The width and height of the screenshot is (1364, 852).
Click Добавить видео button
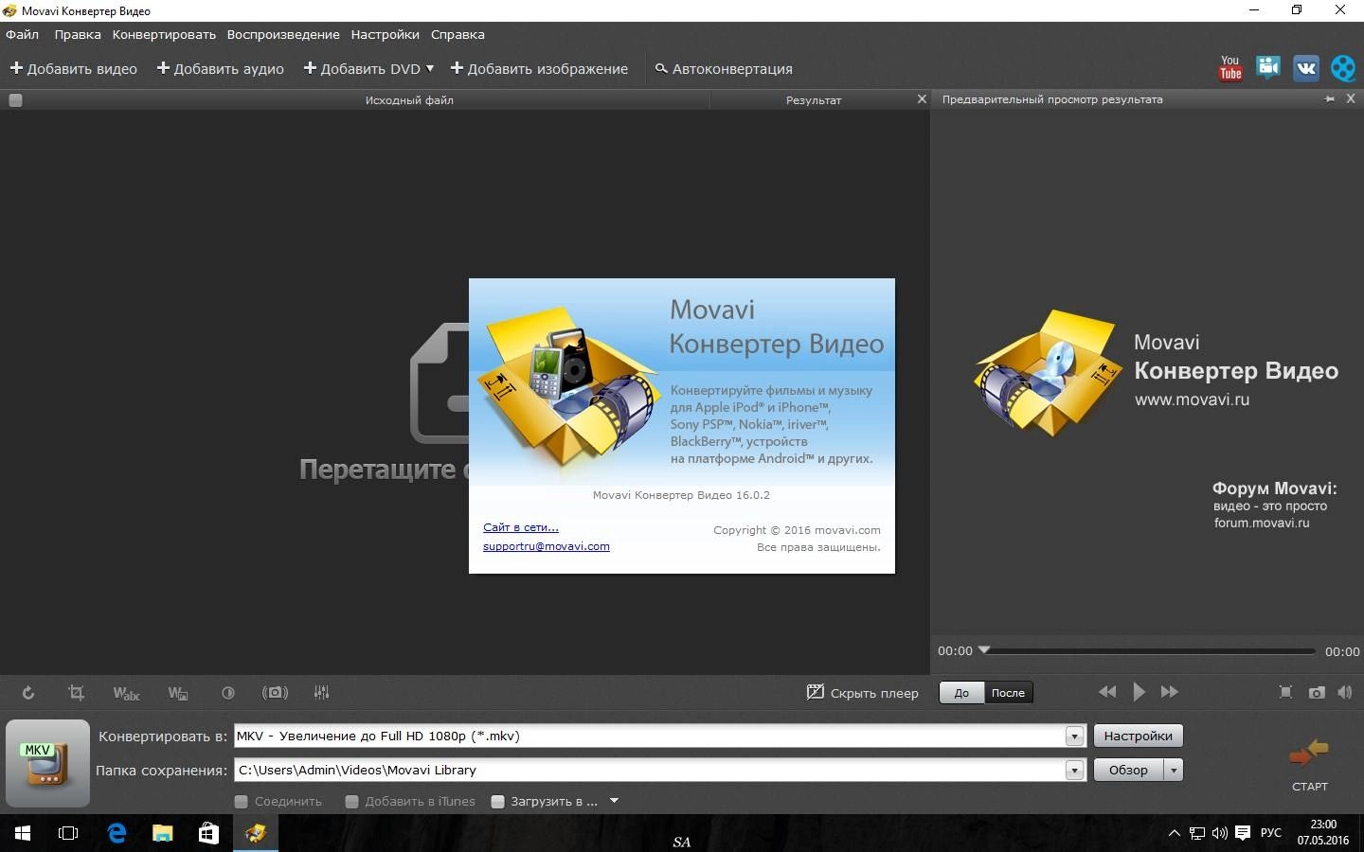pyautogui.click(x=73, y=68)
